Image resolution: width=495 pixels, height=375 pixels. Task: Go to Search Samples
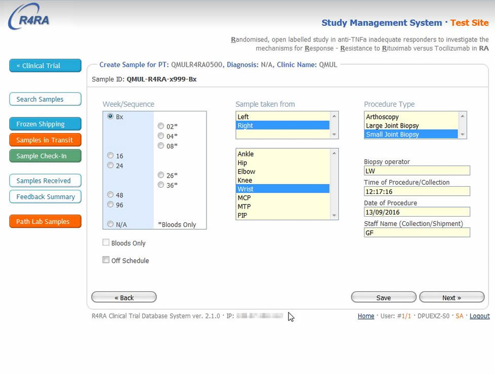(x=45, y=99)
